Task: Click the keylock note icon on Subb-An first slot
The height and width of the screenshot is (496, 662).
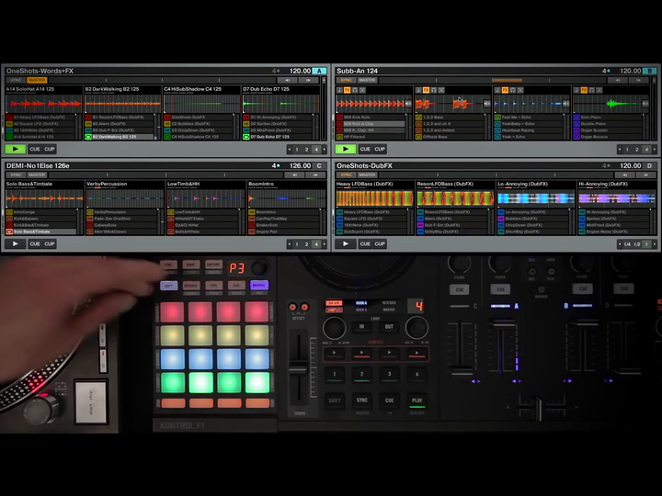Action: [x=340, y=91]
